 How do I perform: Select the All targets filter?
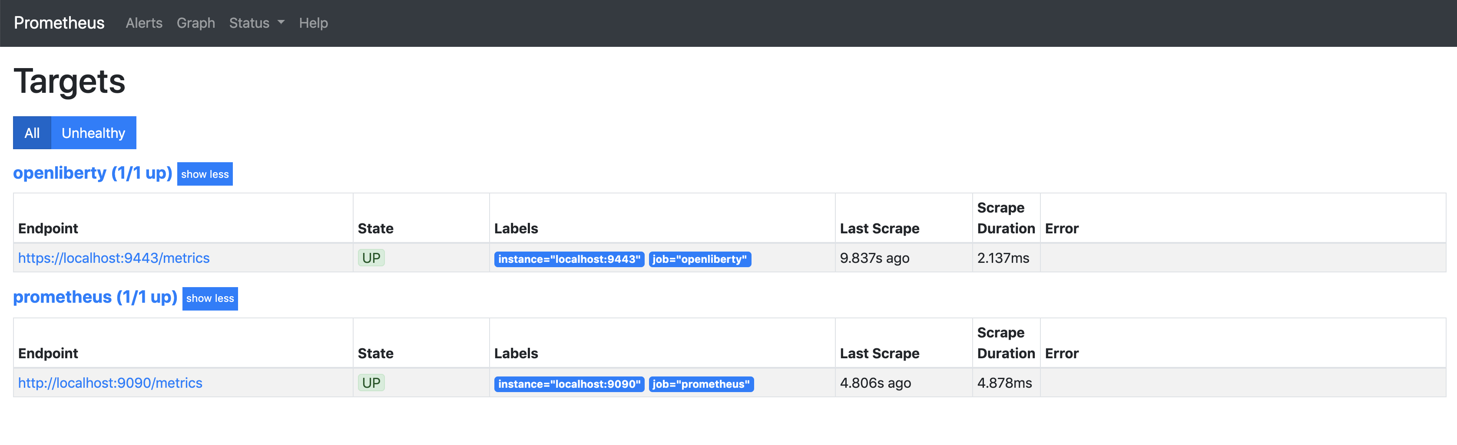pyautogui.click(x=32, y=133)
